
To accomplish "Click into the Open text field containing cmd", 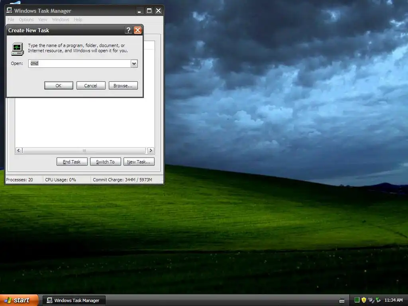I will point(79,63).
